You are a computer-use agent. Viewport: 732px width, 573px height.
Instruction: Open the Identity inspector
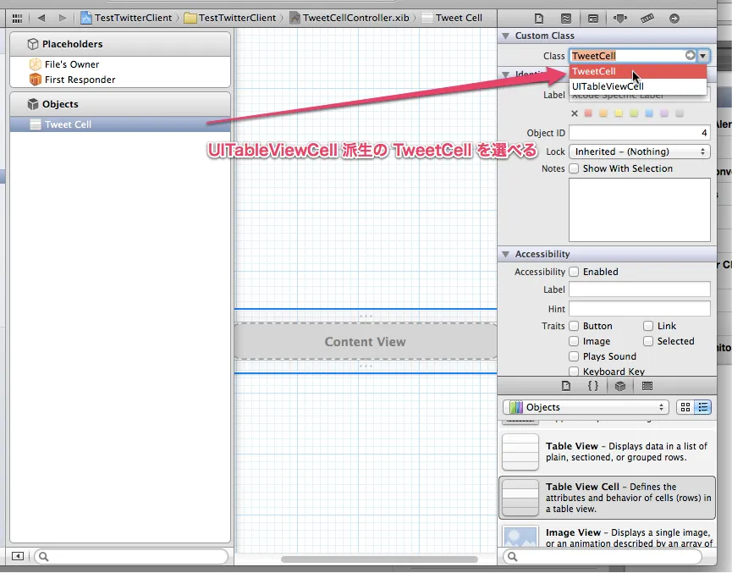[592, 18]
